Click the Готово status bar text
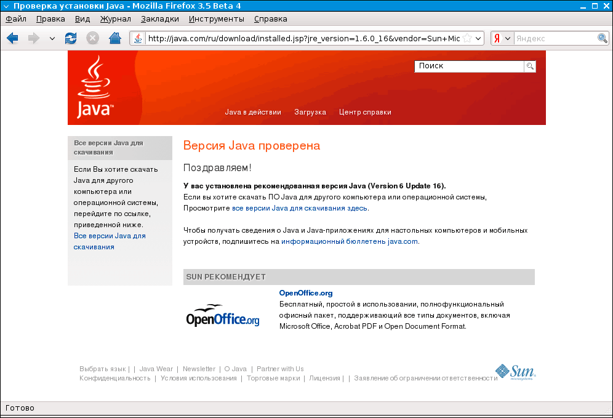613x418 pixels. click(x=20, y=408)
